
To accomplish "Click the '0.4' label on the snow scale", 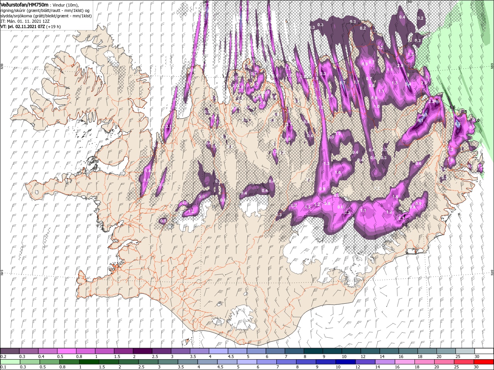I will click(41, 357).
